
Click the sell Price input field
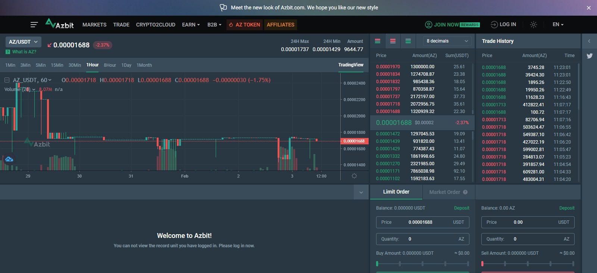pos(528,222)
